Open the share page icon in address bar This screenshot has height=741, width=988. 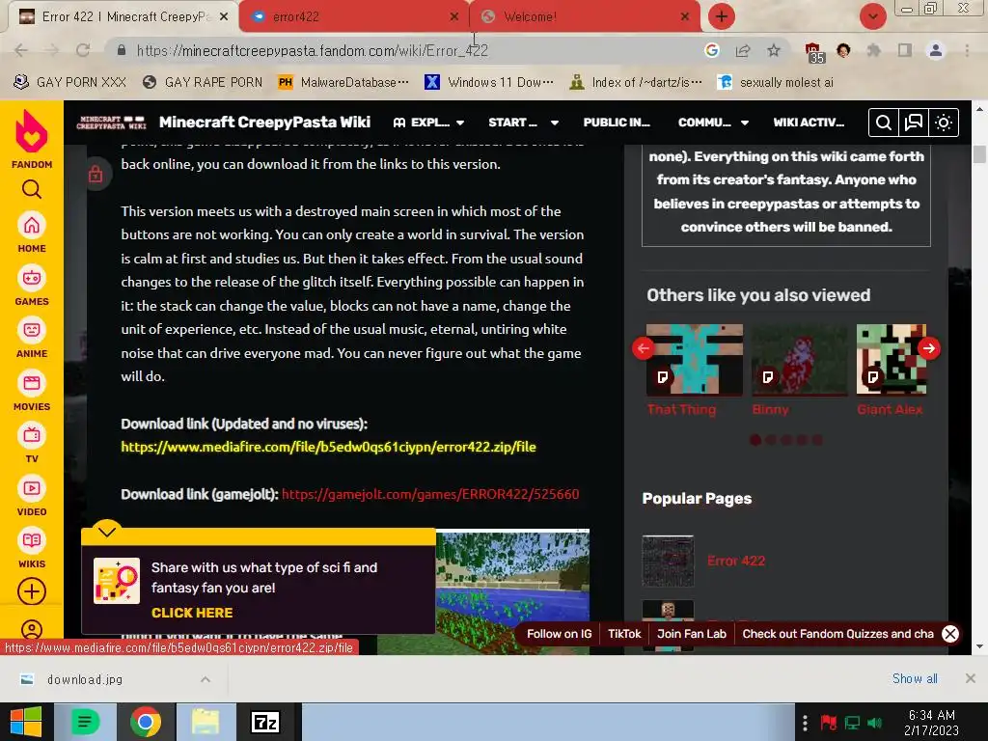click(x=743, y=50)
